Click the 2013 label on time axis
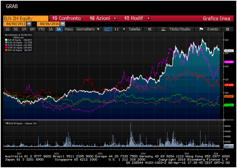 pyautogui.click(x=100, y=153)
